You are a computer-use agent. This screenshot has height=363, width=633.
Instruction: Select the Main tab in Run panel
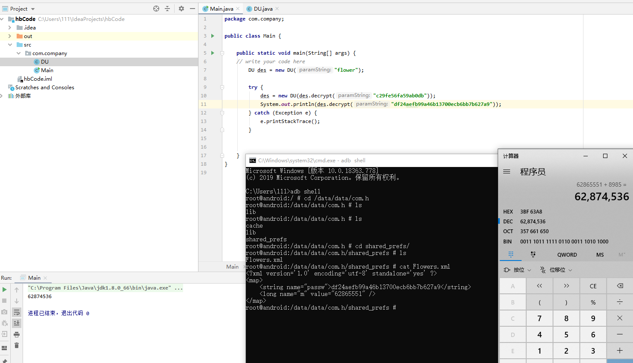point(34,278)
